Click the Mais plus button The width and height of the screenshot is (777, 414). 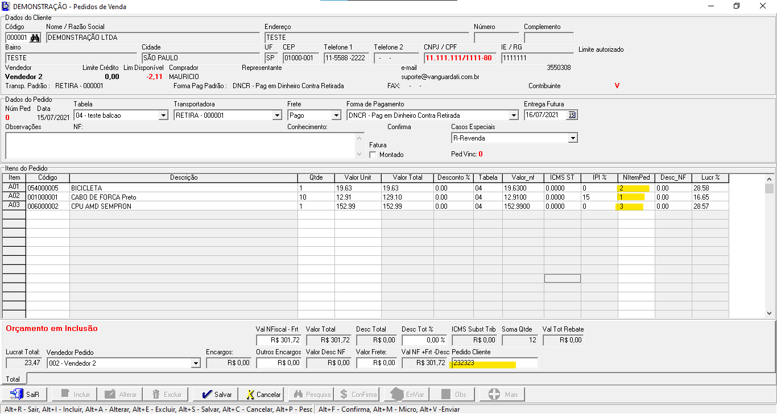(502, 394)
